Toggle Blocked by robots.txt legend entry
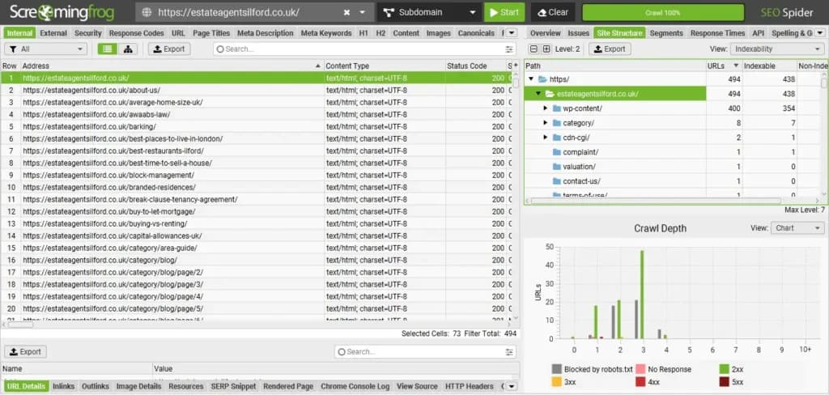Viewport: 829px width, 395px height. tap(592, 369)
